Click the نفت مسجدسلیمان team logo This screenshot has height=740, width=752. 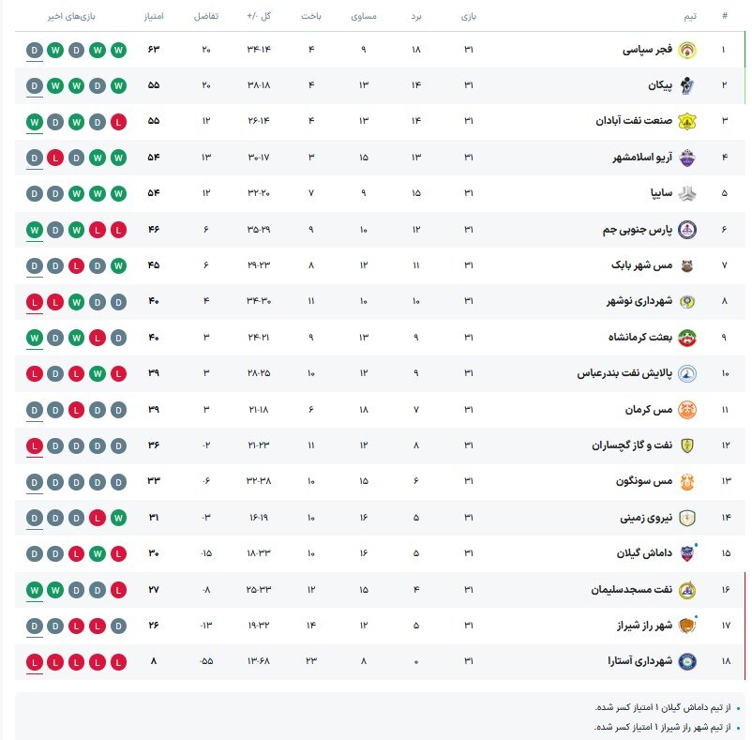[x=687, y=589]
